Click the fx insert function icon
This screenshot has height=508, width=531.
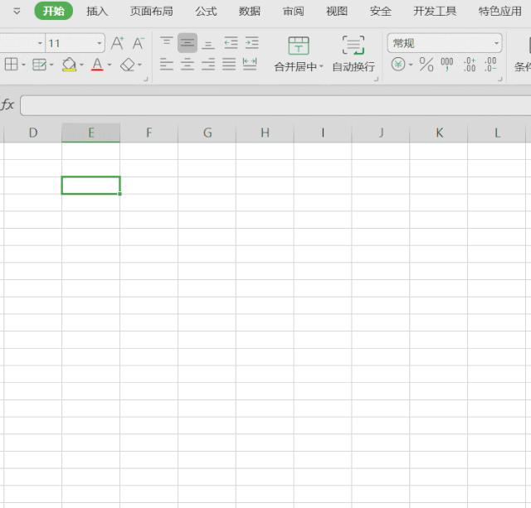tap(7, 105)
